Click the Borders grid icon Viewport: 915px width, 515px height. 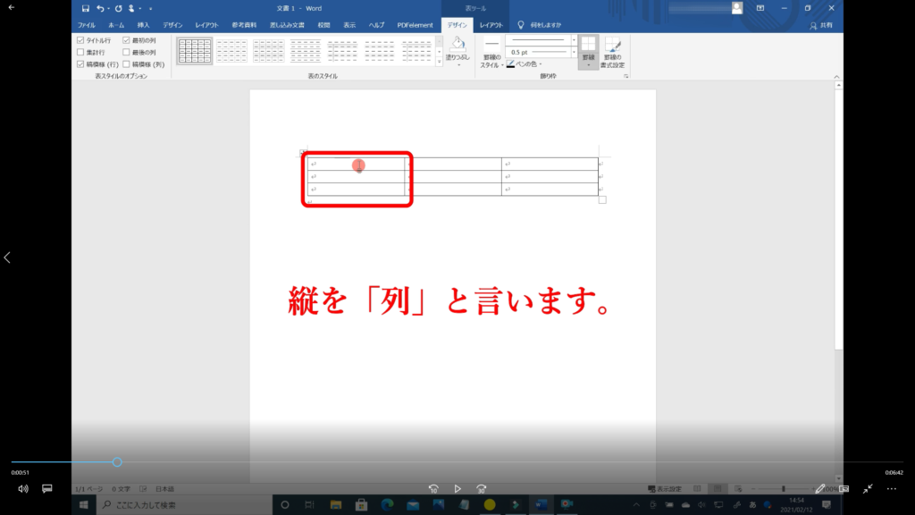(x=588, y=48)
